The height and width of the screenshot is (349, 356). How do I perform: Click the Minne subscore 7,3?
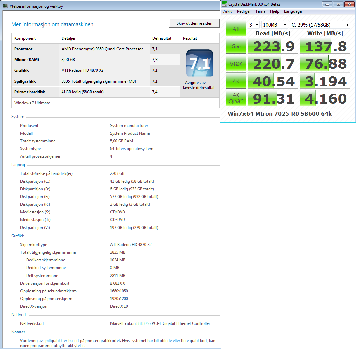(155, 60)
